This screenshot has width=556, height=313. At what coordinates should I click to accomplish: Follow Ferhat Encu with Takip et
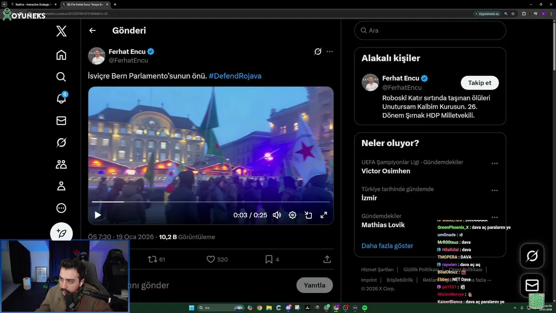pos(480,83)
